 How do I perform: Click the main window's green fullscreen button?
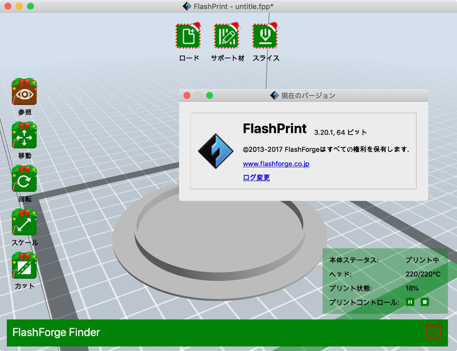point(31,6)
